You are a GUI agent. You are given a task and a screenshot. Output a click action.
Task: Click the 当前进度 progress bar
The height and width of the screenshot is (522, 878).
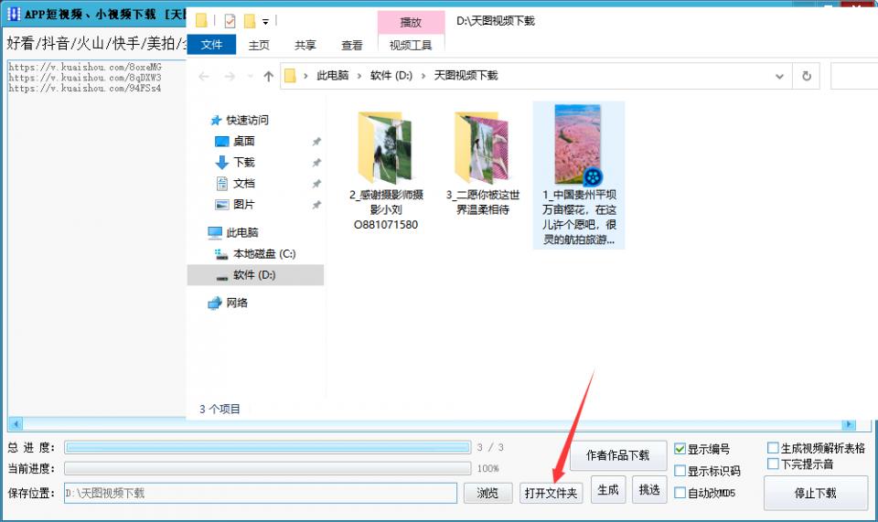point(268,468)
